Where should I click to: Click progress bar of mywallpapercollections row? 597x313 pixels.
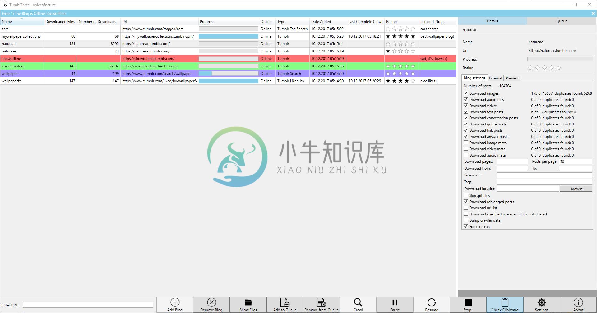pos(229,36)
